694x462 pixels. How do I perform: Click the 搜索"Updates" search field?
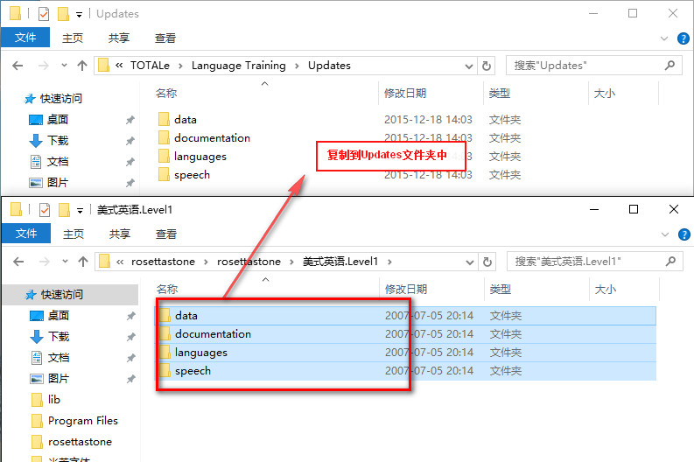coord(594,66)
